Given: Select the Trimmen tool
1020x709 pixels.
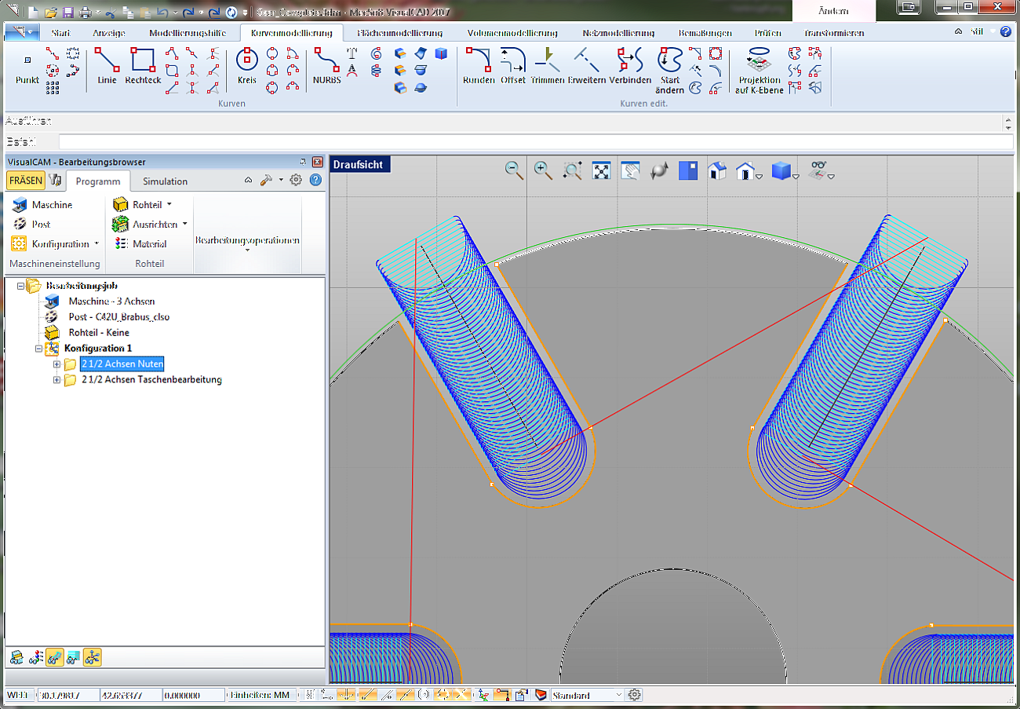Looking at the screenshot, I should point(547,68).
